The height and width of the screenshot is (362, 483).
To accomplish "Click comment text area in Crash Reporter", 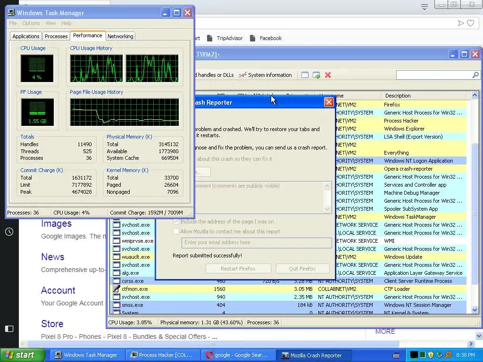I will click(259, 197).
